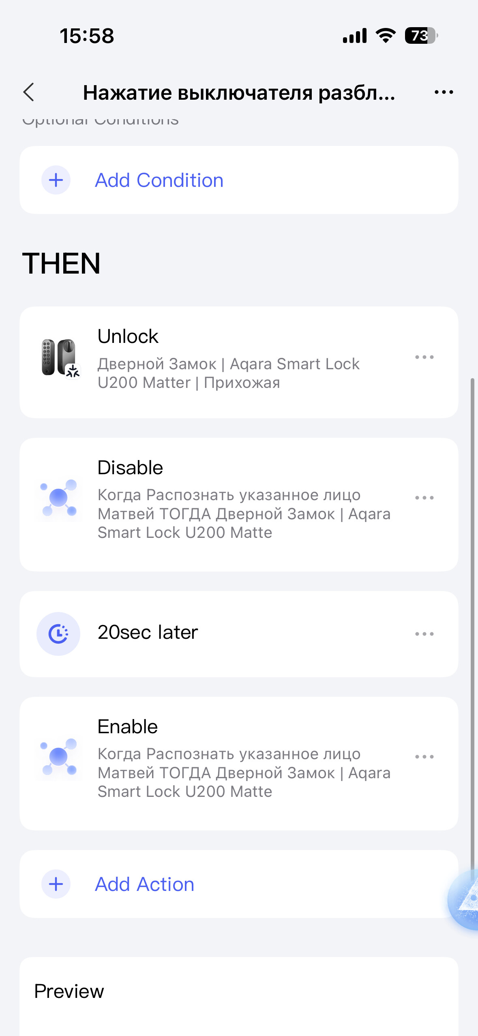Image resolution: width=478 pixels, height=1036 pixels.
Task: Open the 20sec later delay step
Action: [148, 632]
